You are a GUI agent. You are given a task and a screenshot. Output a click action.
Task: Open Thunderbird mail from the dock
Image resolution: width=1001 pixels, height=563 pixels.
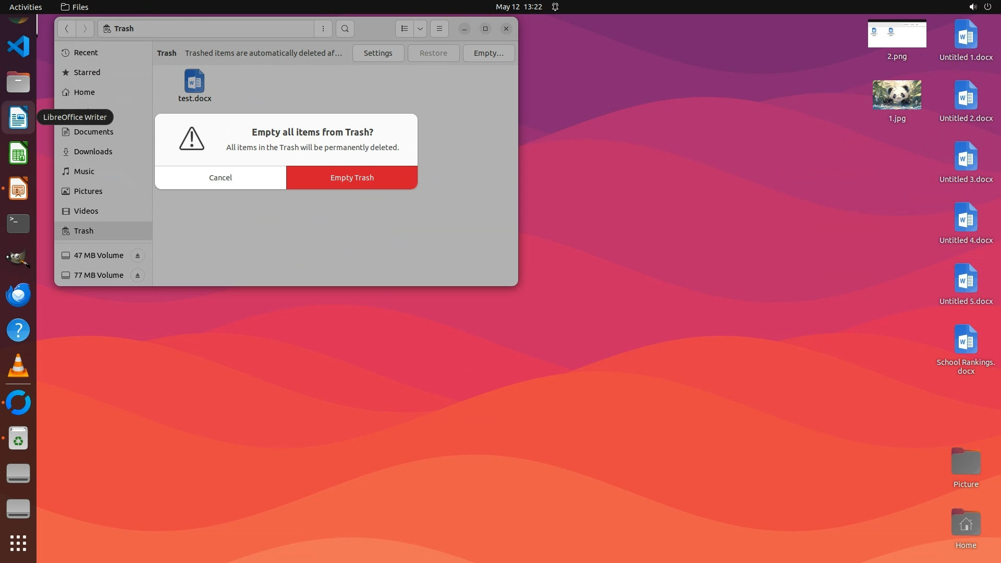click(x=18, y=295)
